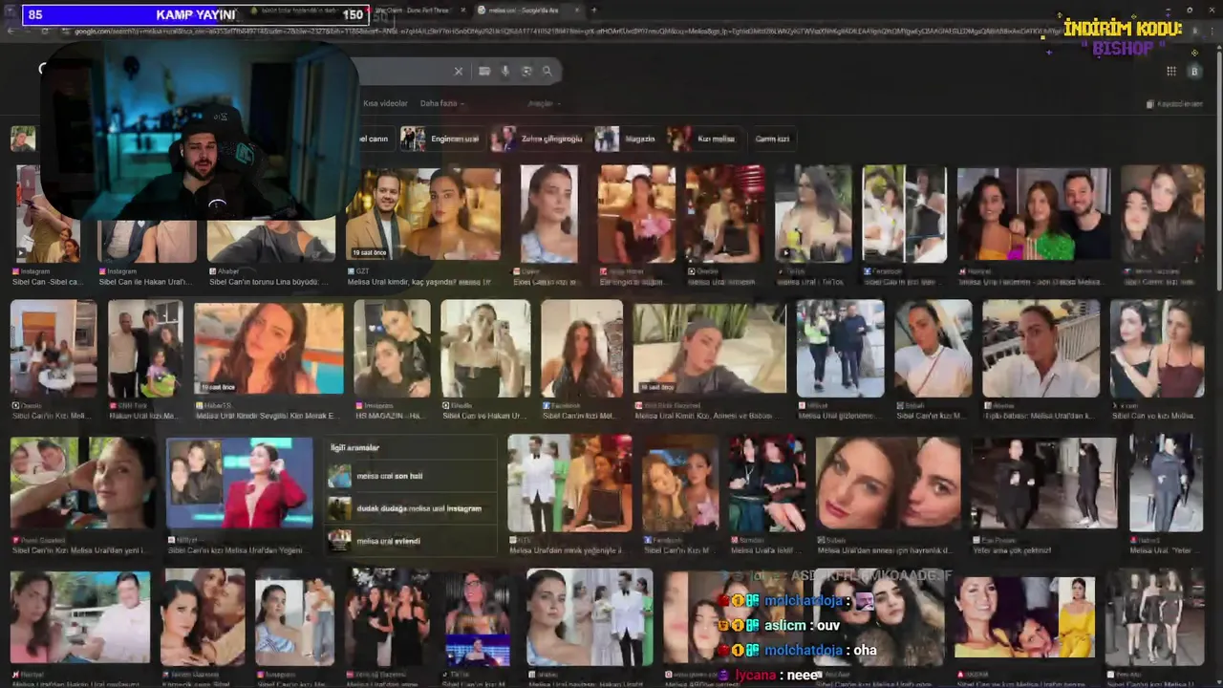Open the 'Melisa Ural gizlenemе...' street photo result
Image resolution: width=1223 pixels, height=688 pixels.
pyautogui.click(x=840, y=348)
